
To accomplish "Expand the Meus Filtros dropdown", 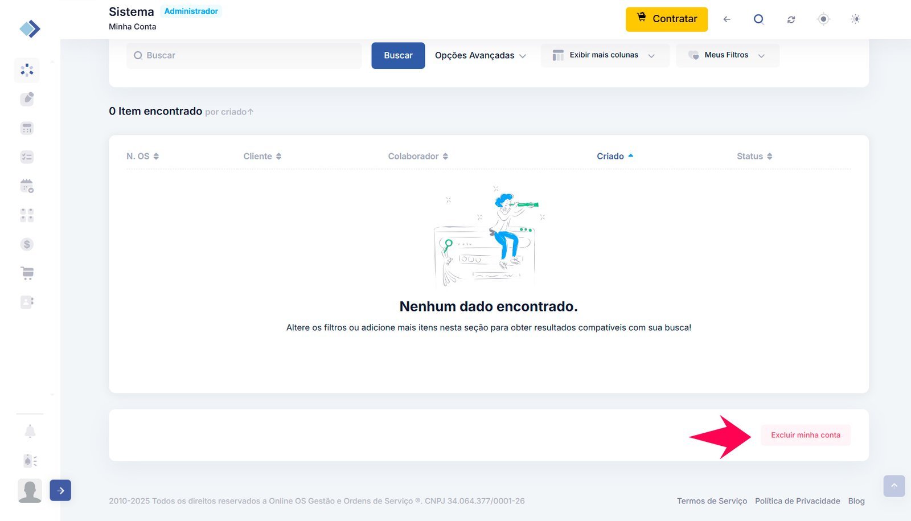I will 727,55.
